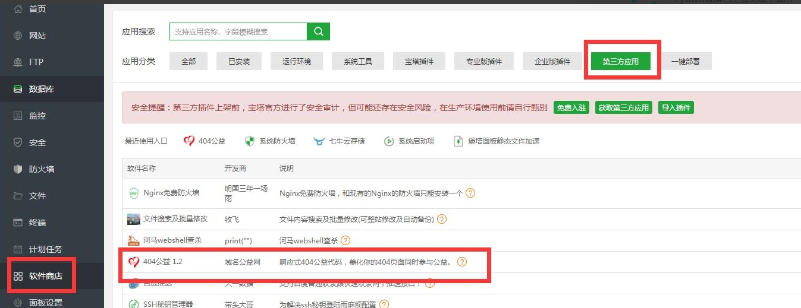
Task: Open help icon for 文件内容搜索及批量修改 description
Action: point(442,219)
